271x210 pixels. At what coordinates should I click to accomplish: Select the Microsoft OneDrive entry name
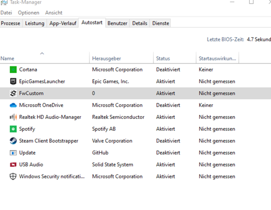[41, 105]
